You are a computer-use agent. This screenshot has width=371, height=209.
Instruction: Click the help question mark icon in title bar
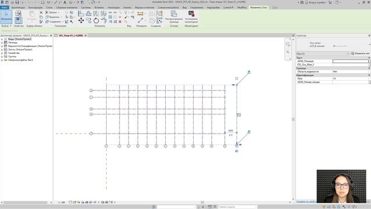pos(337,2)
